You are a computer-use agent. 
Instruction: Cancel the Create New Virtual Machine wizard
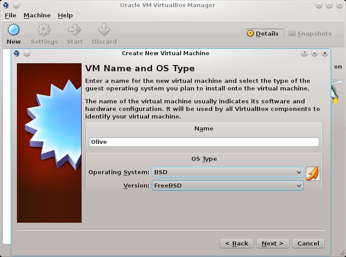click(308, 243)
